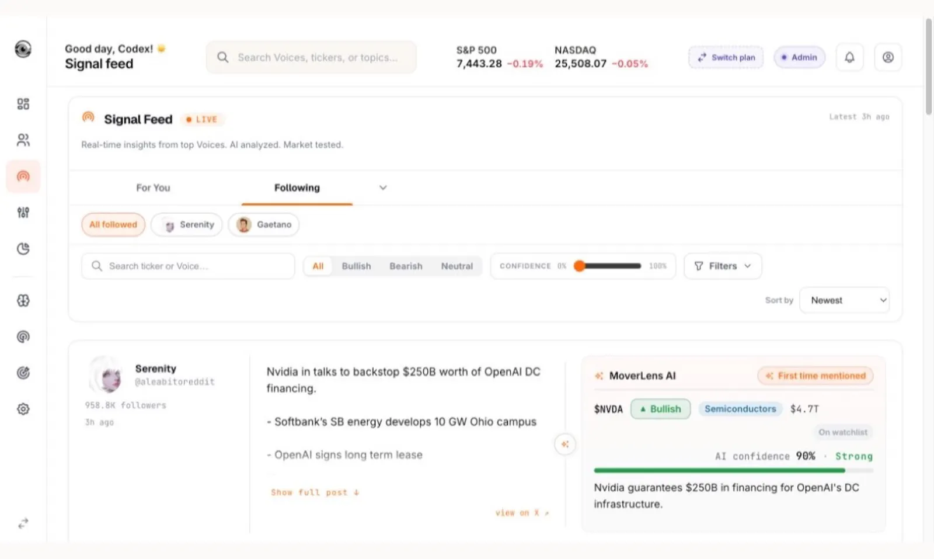Click the Bullish tag on NVDA card
The image size is (934, 559).
point(660,409)
